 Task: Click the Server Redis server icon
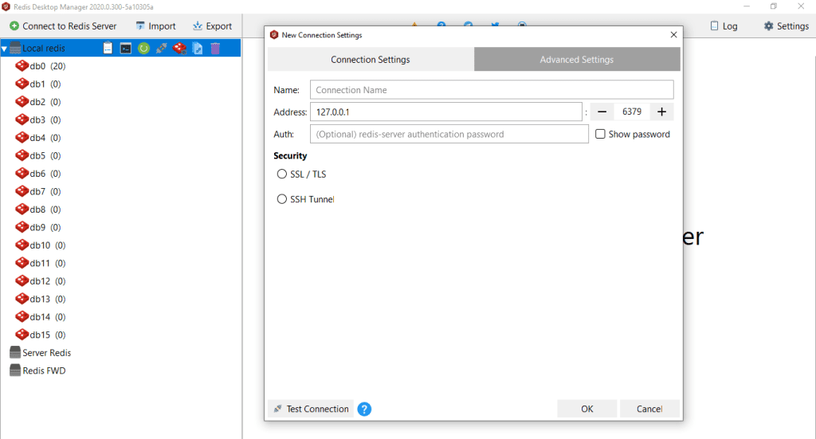click(15, 353)
